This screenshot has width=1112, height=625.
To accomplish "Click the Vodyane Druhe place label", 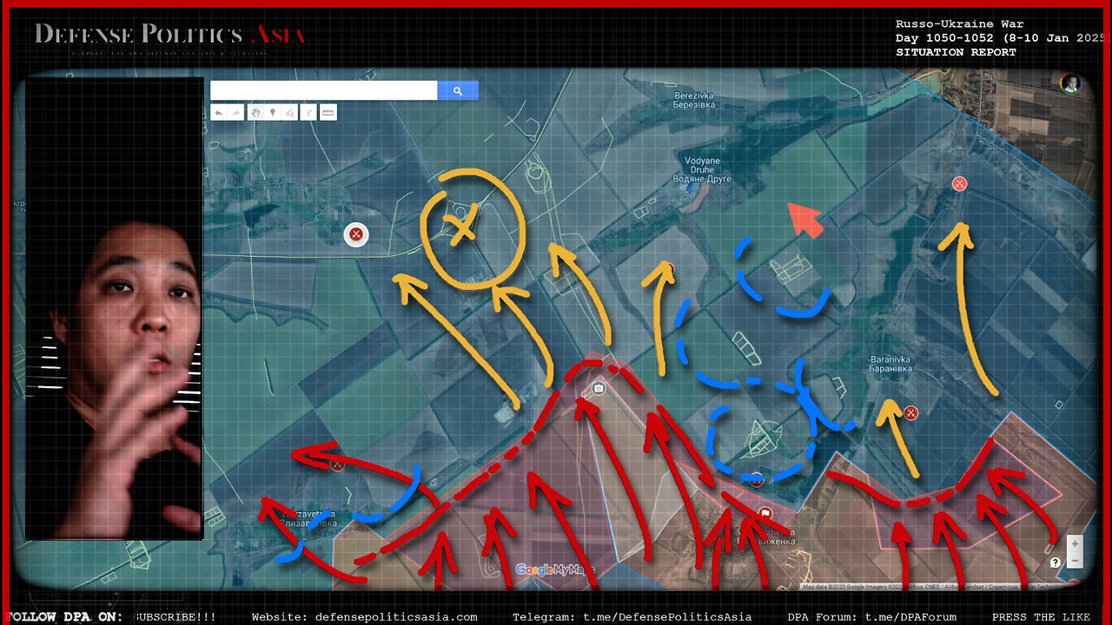I will point(702,169).
